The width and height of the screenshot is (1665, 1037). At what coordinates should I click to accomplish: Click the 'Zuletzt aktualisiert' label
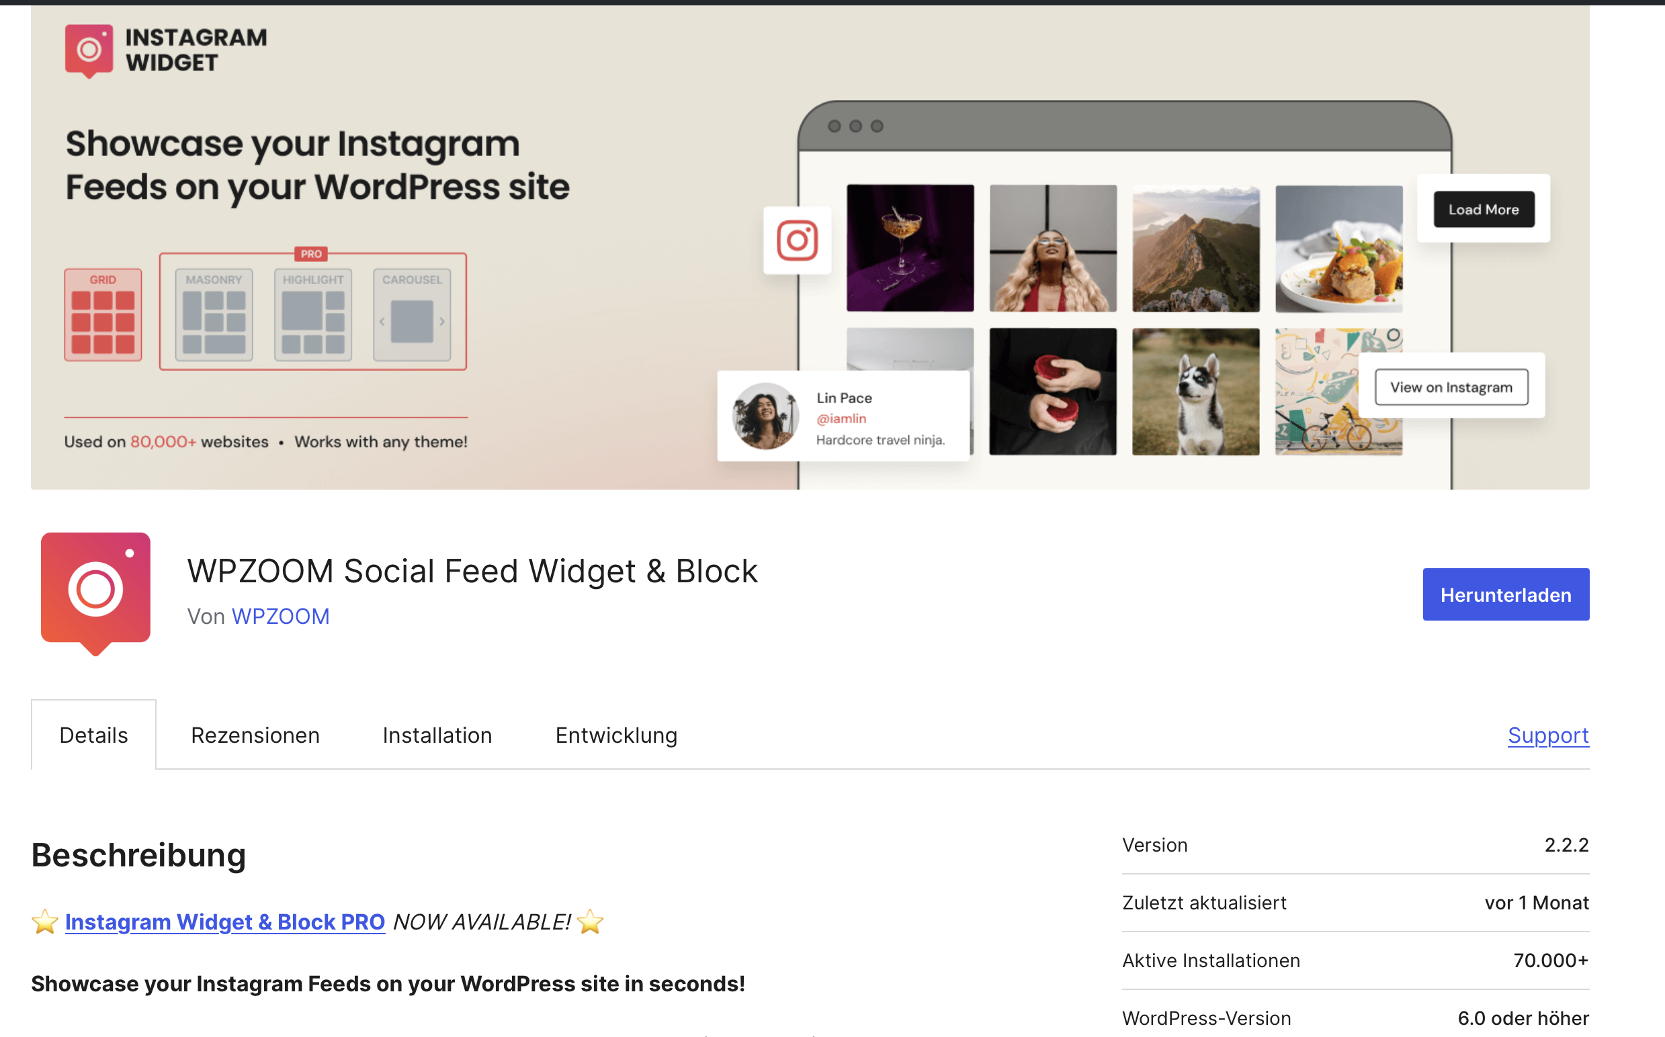1204,902
